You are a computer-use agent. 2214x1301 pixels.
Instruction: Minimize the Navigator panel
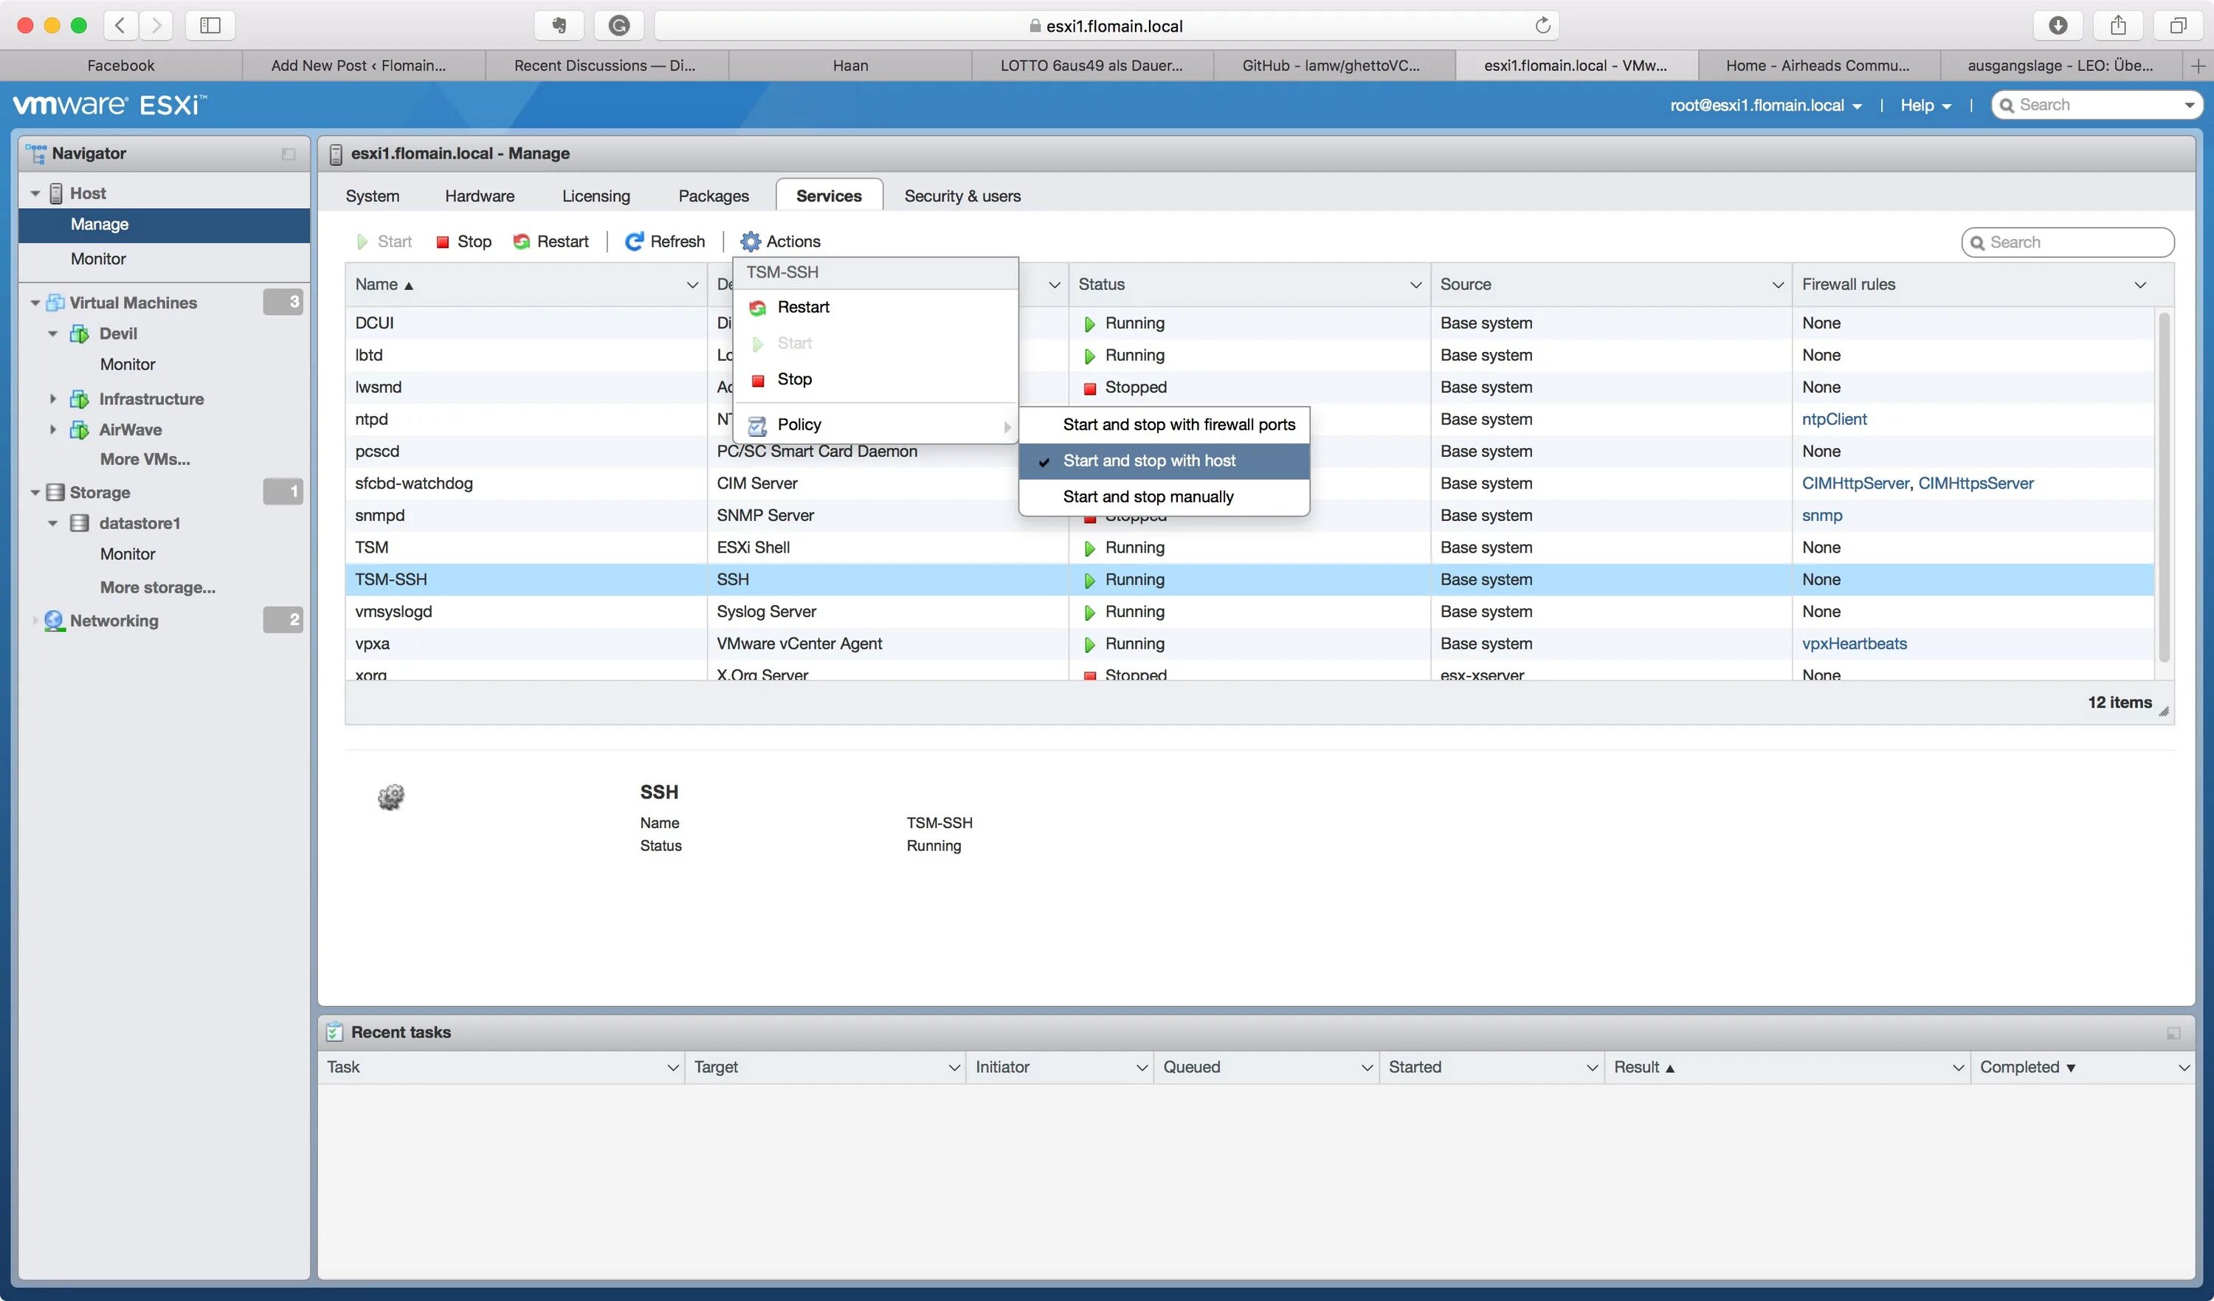[x=288, y=153]
